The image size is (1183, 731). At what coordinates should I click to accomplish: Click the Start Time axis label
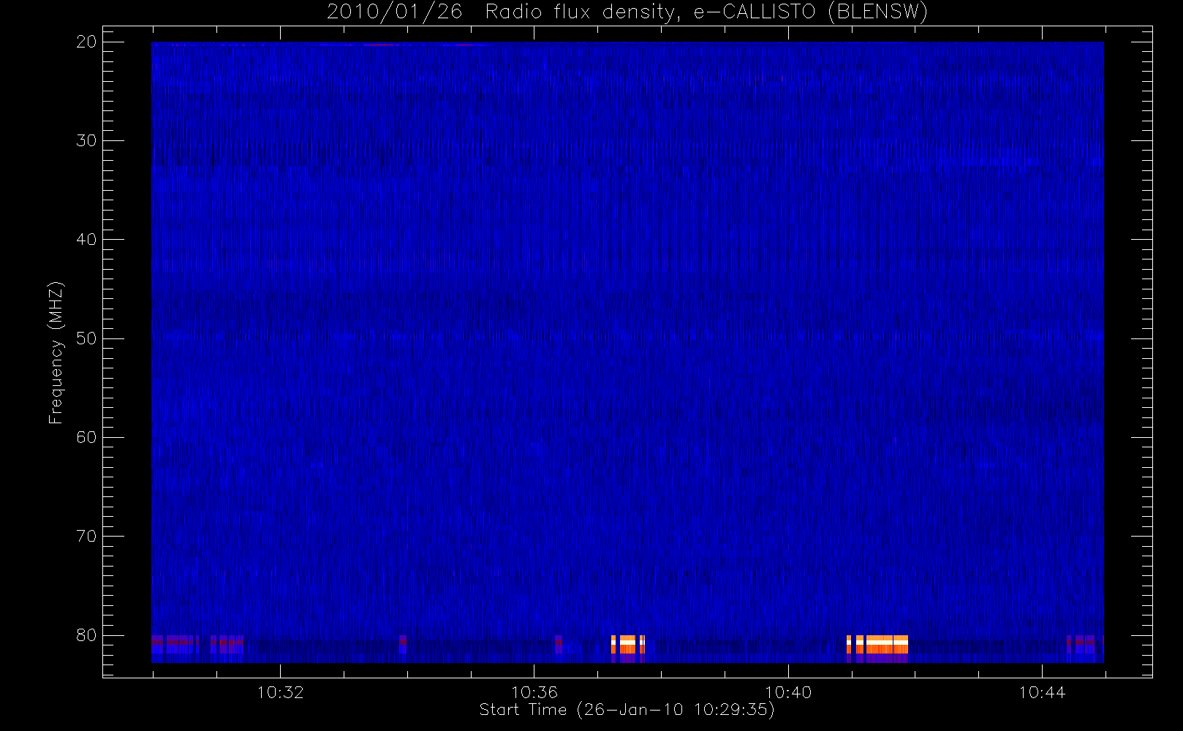[627, 710]
